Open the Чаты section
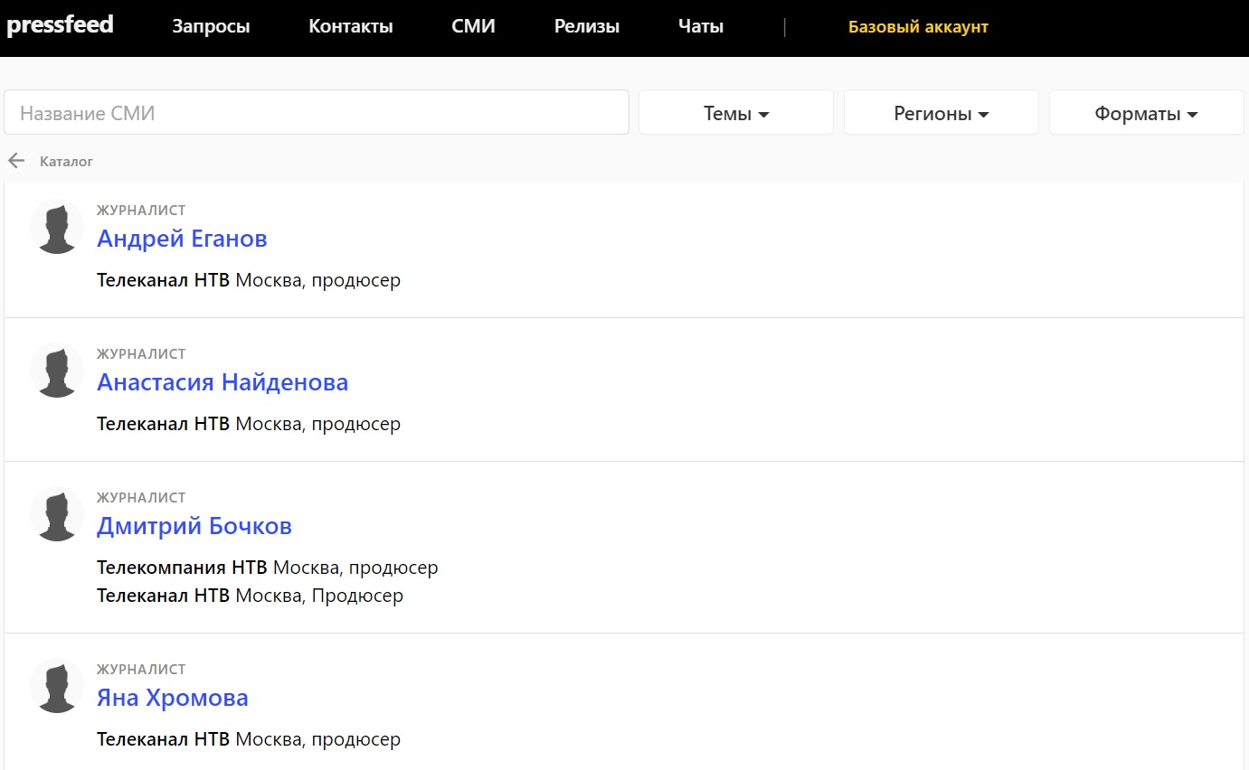The image size is (1249, 770). [701, 27]
